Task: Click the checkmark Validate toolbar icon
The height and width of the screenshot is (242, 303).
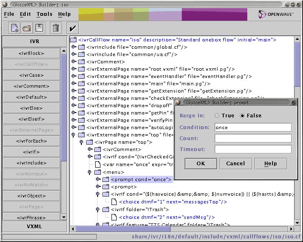Action: click(x=73, y=28)
